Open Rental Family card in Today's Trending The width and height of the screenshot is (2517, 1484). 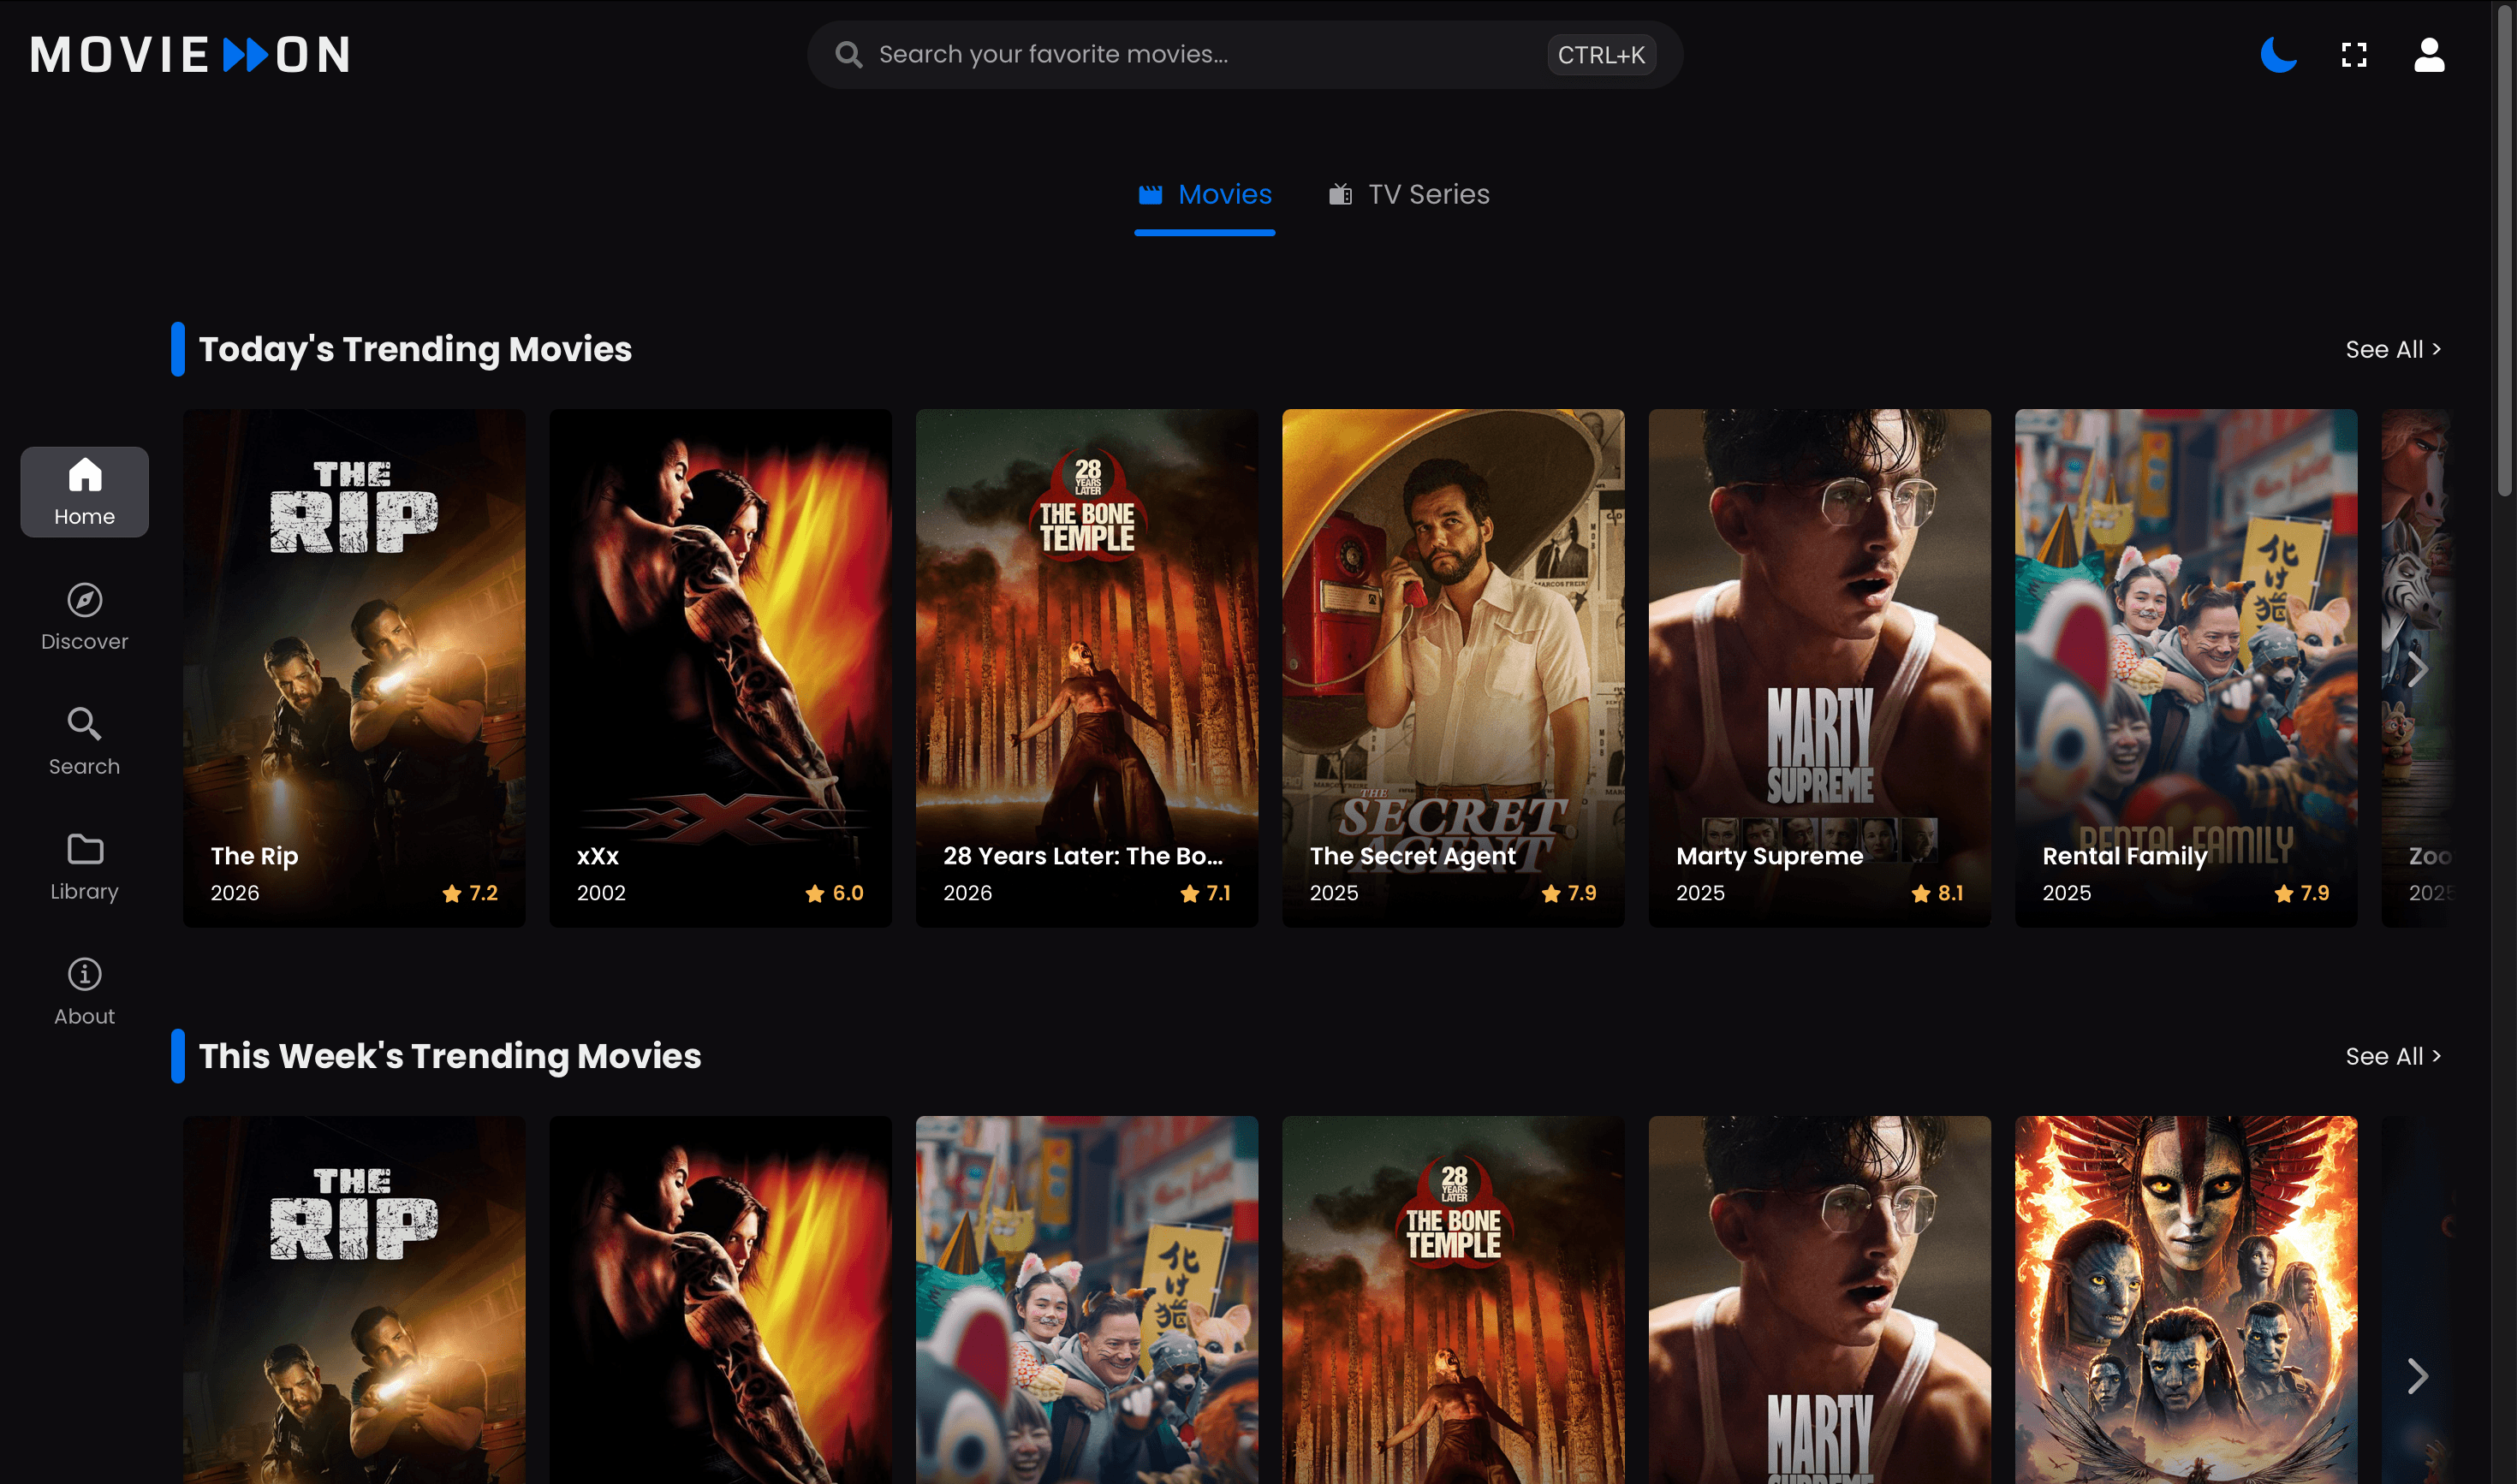tap(2186, 667)
